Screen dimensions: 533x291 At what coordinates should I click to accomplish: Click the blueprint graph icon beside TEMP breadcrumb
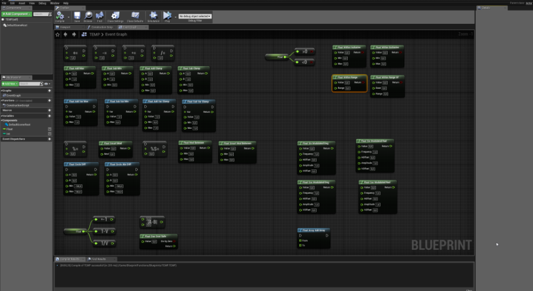tap(84, 35)
